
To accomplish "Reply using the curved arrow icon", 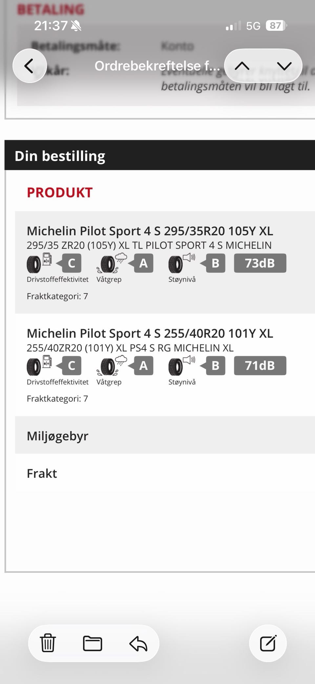I will click(x=138, y=643).
